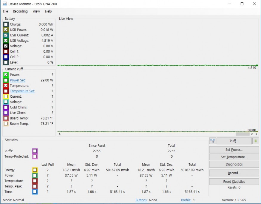Toggle the Puffs statistic checkbox

pos(35,151)
